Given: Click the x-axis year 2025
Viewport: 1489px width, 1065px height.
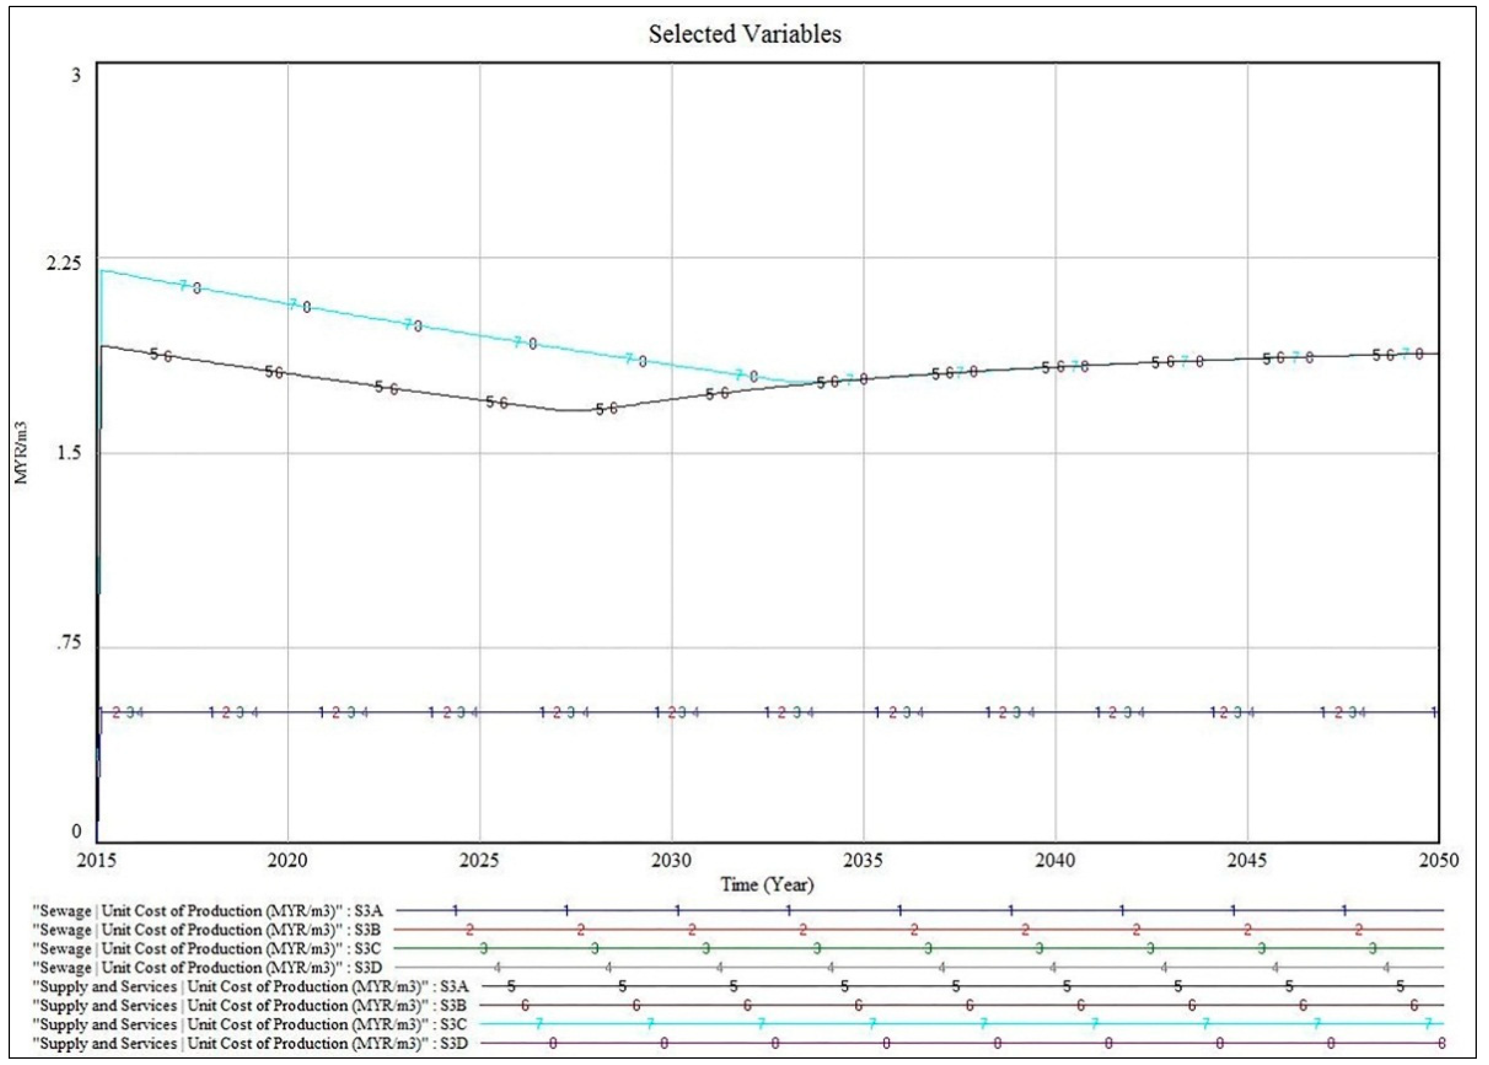Looking at the screenshot, I should tap(479, 860).
